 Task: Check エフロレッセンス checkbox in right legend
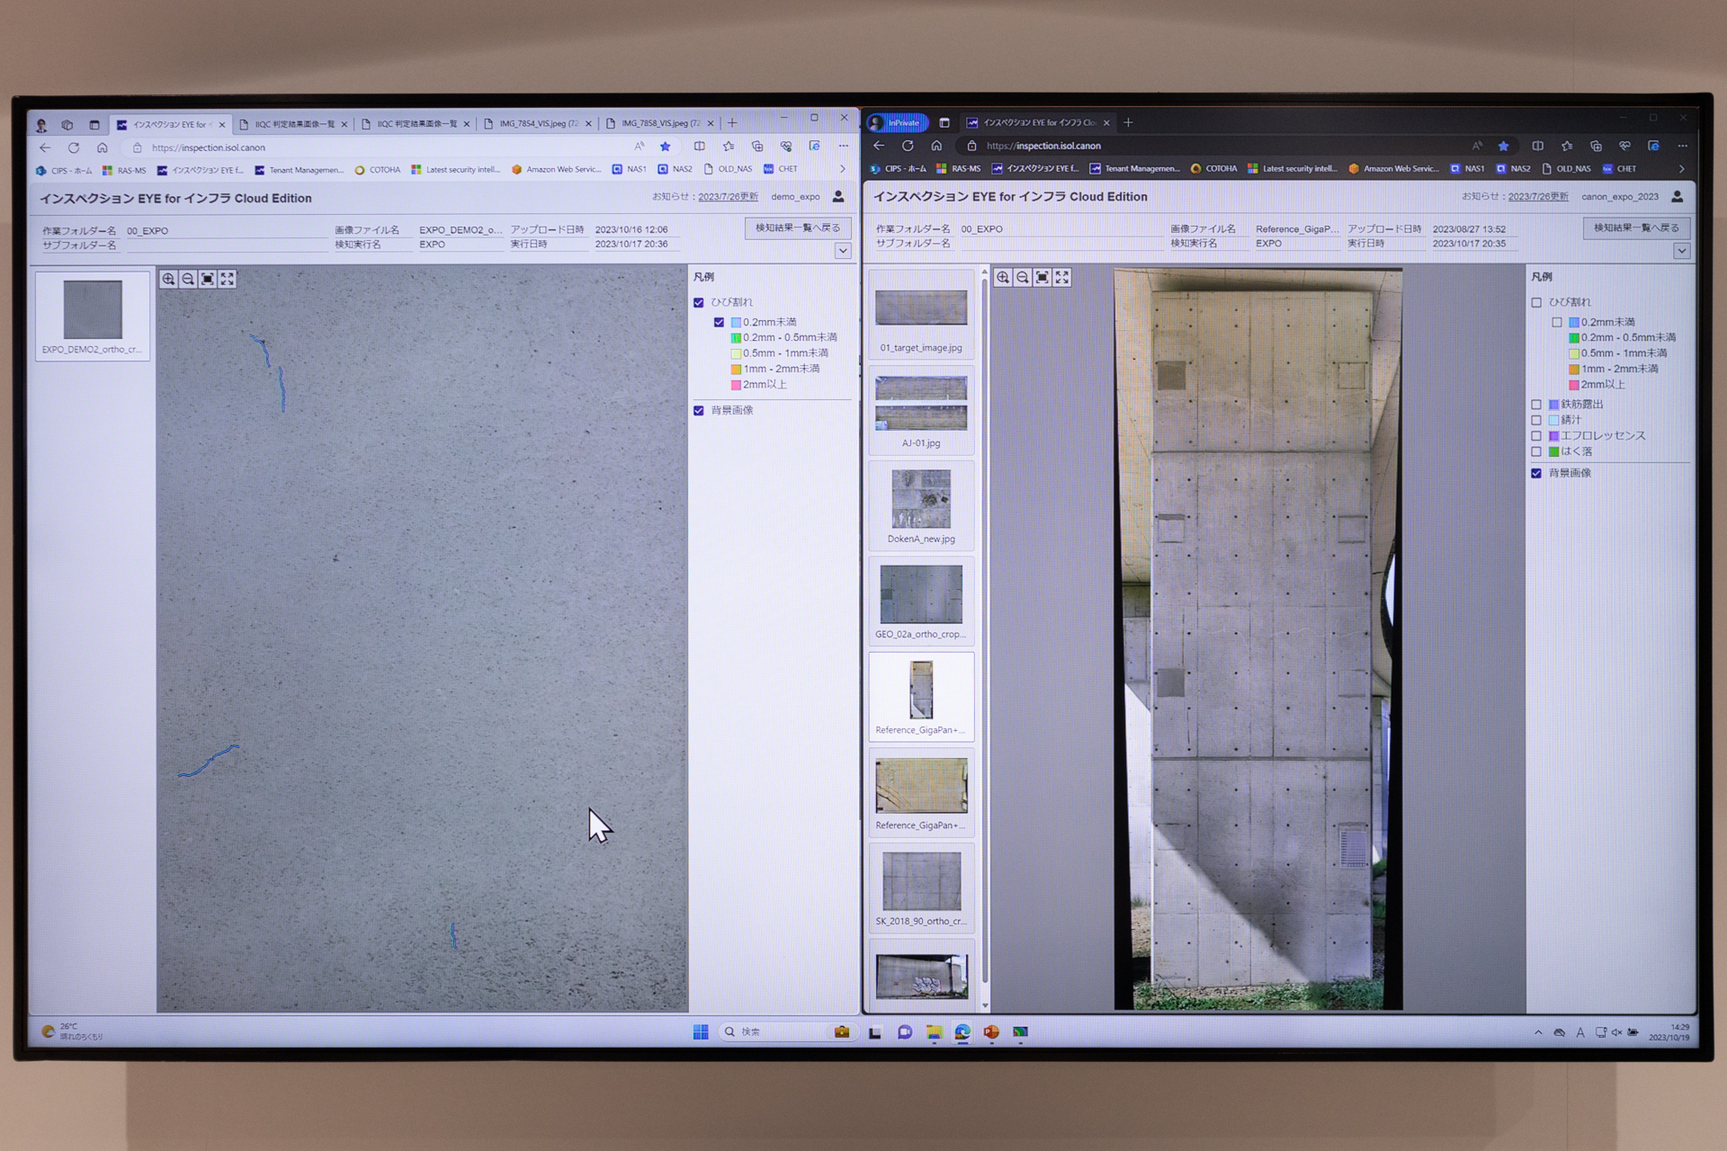1536,436
